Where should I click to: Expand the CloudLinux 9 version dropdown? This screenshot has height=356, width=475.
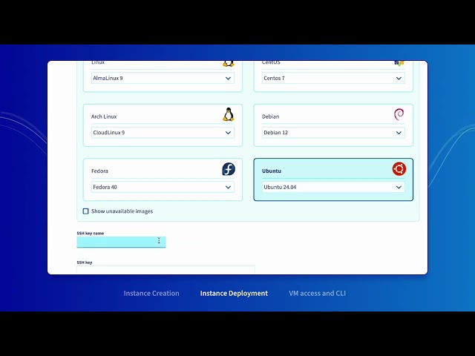coord(163,133)
